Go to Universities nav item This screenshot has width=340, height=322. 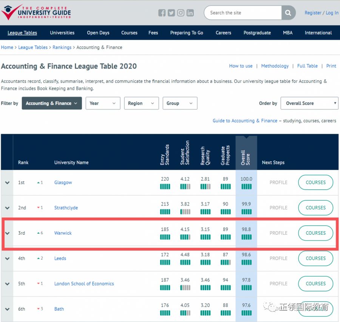(x=62, y=33)
